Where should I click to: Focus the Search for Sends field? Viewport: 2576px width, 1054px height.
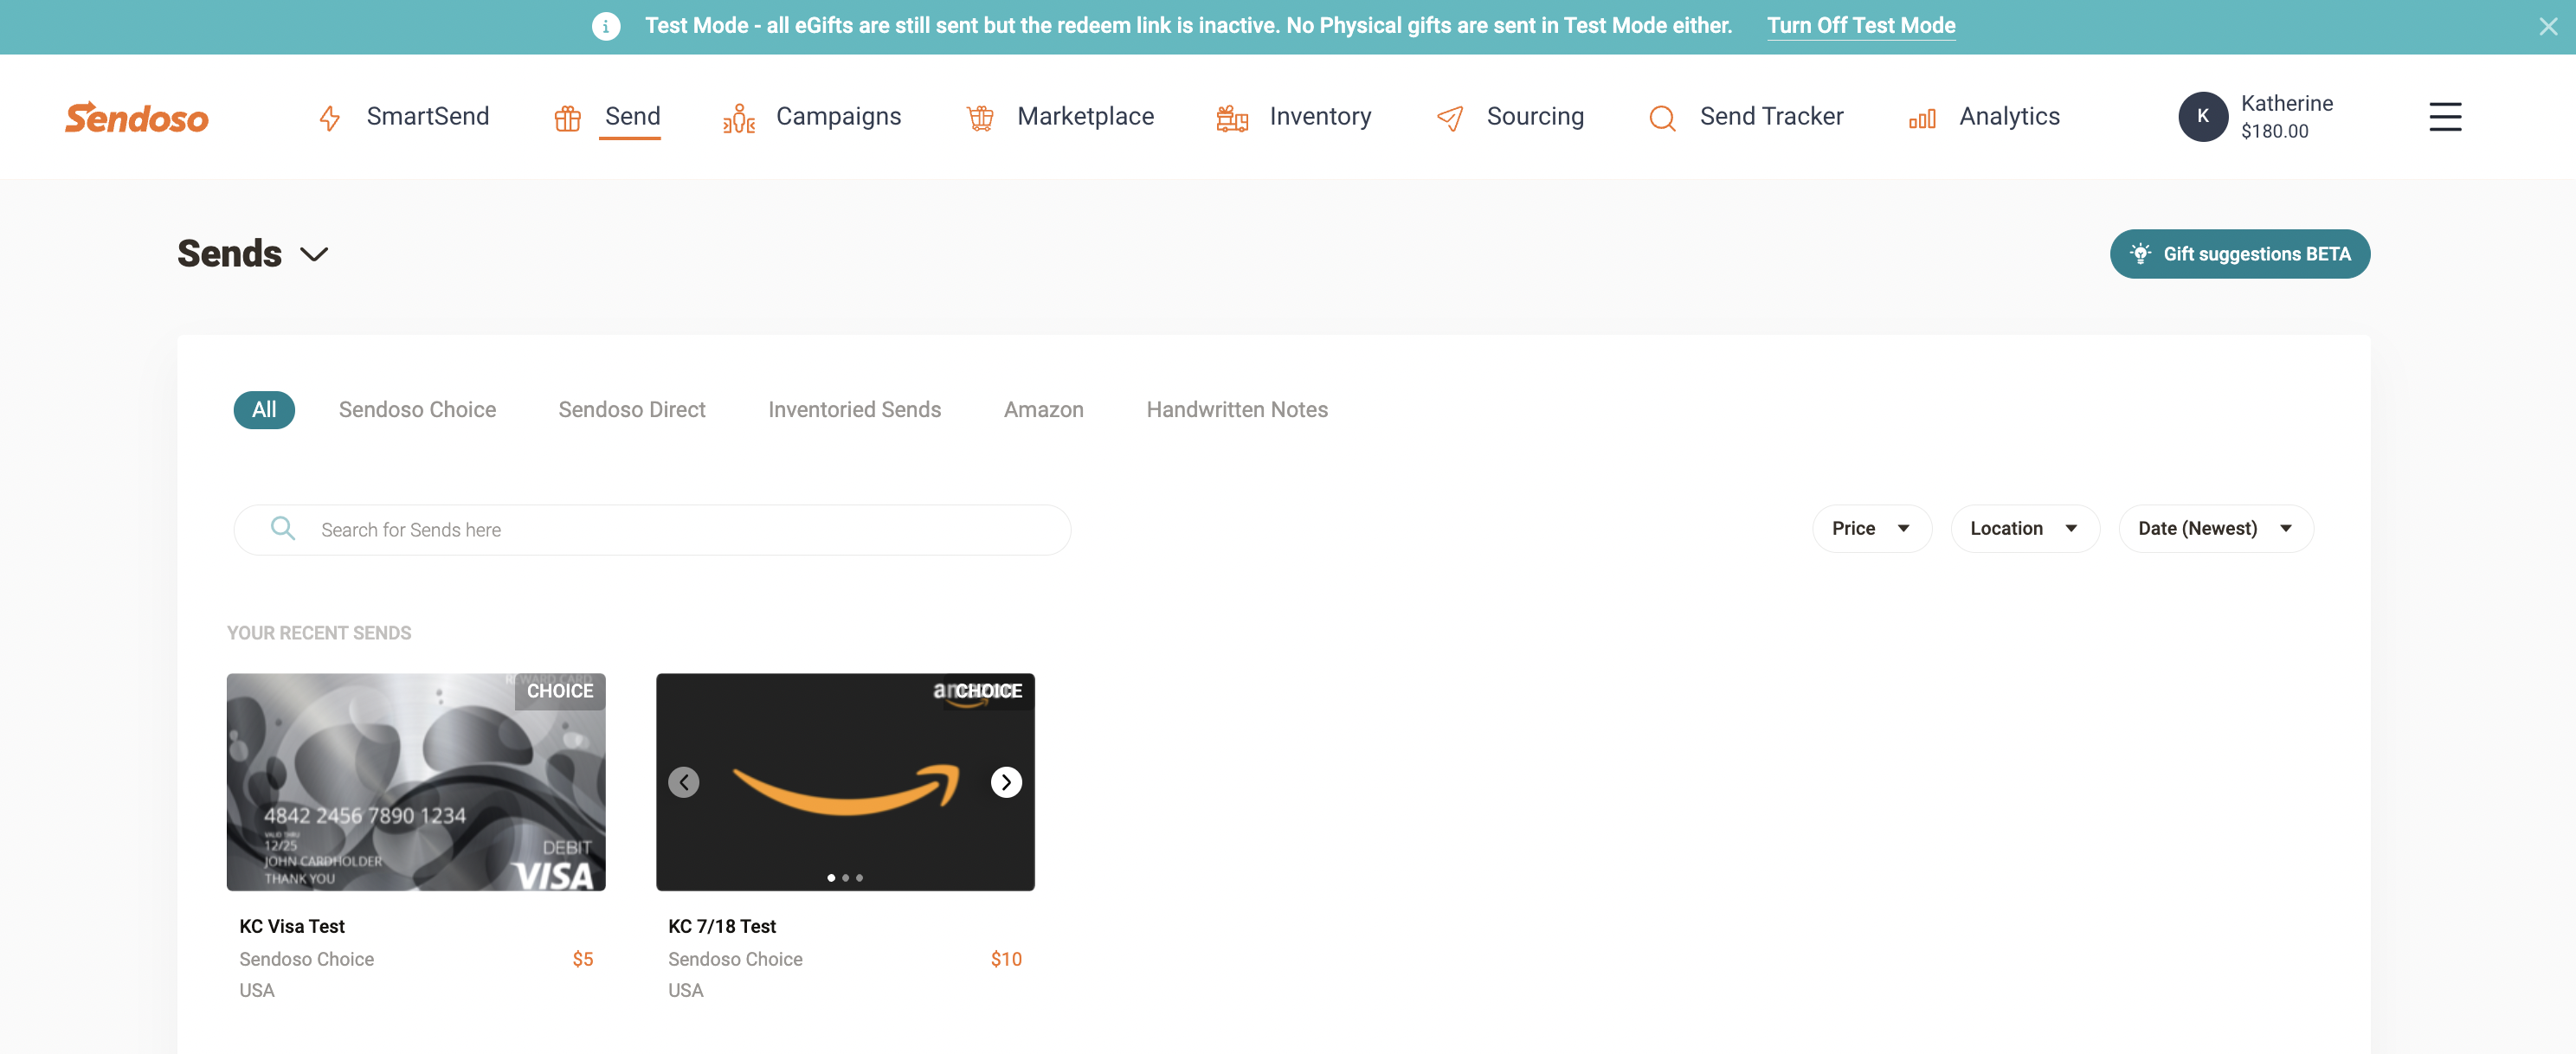[x=652, y=529]
